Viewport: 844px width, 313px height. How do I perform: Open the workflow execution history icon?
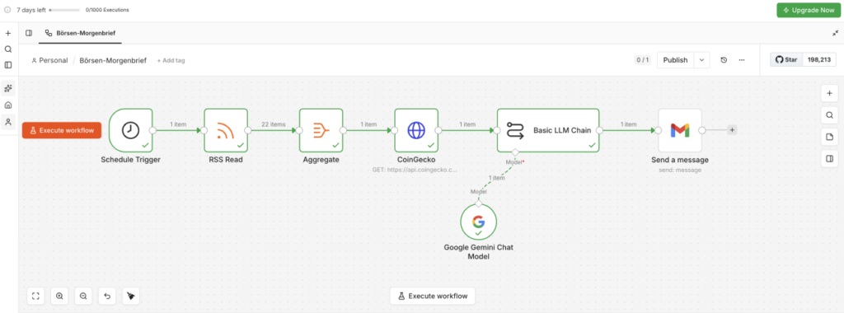[724, 60]
